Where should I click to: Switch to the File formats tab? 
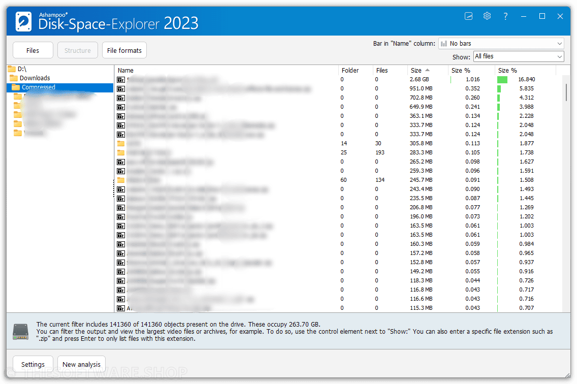124,50
